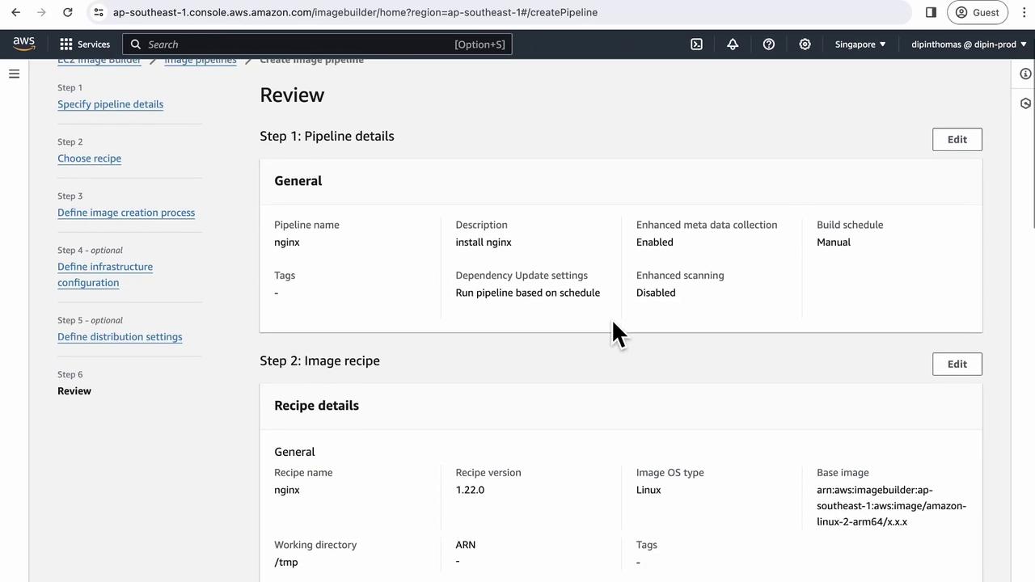The width and height of the screenshot is (1035, 582).
Task: Go to Specify pipeline details step
Action: (110, 104)
